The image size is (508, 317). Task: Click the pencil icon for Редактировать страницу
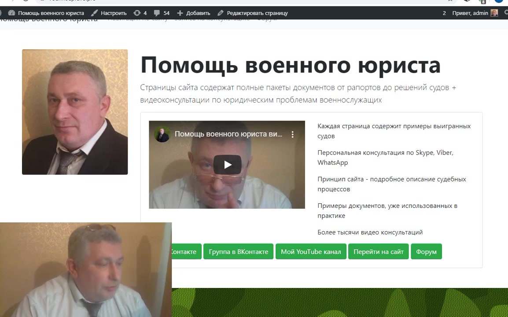(220, 13)
